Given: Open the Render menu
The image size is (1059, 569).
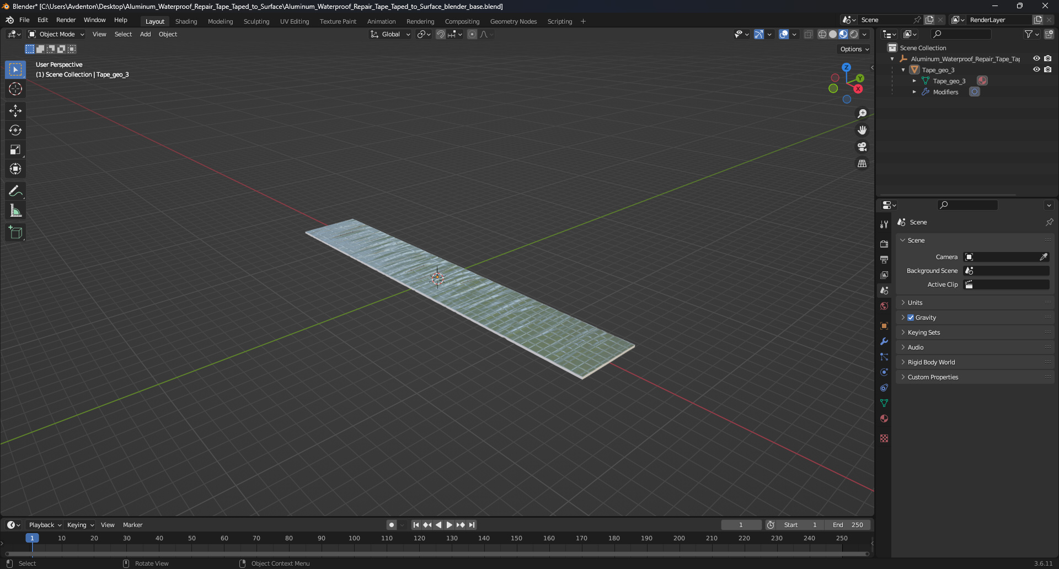Looking at the screenshot, I should pyautogui.click(x=66, y=20).
